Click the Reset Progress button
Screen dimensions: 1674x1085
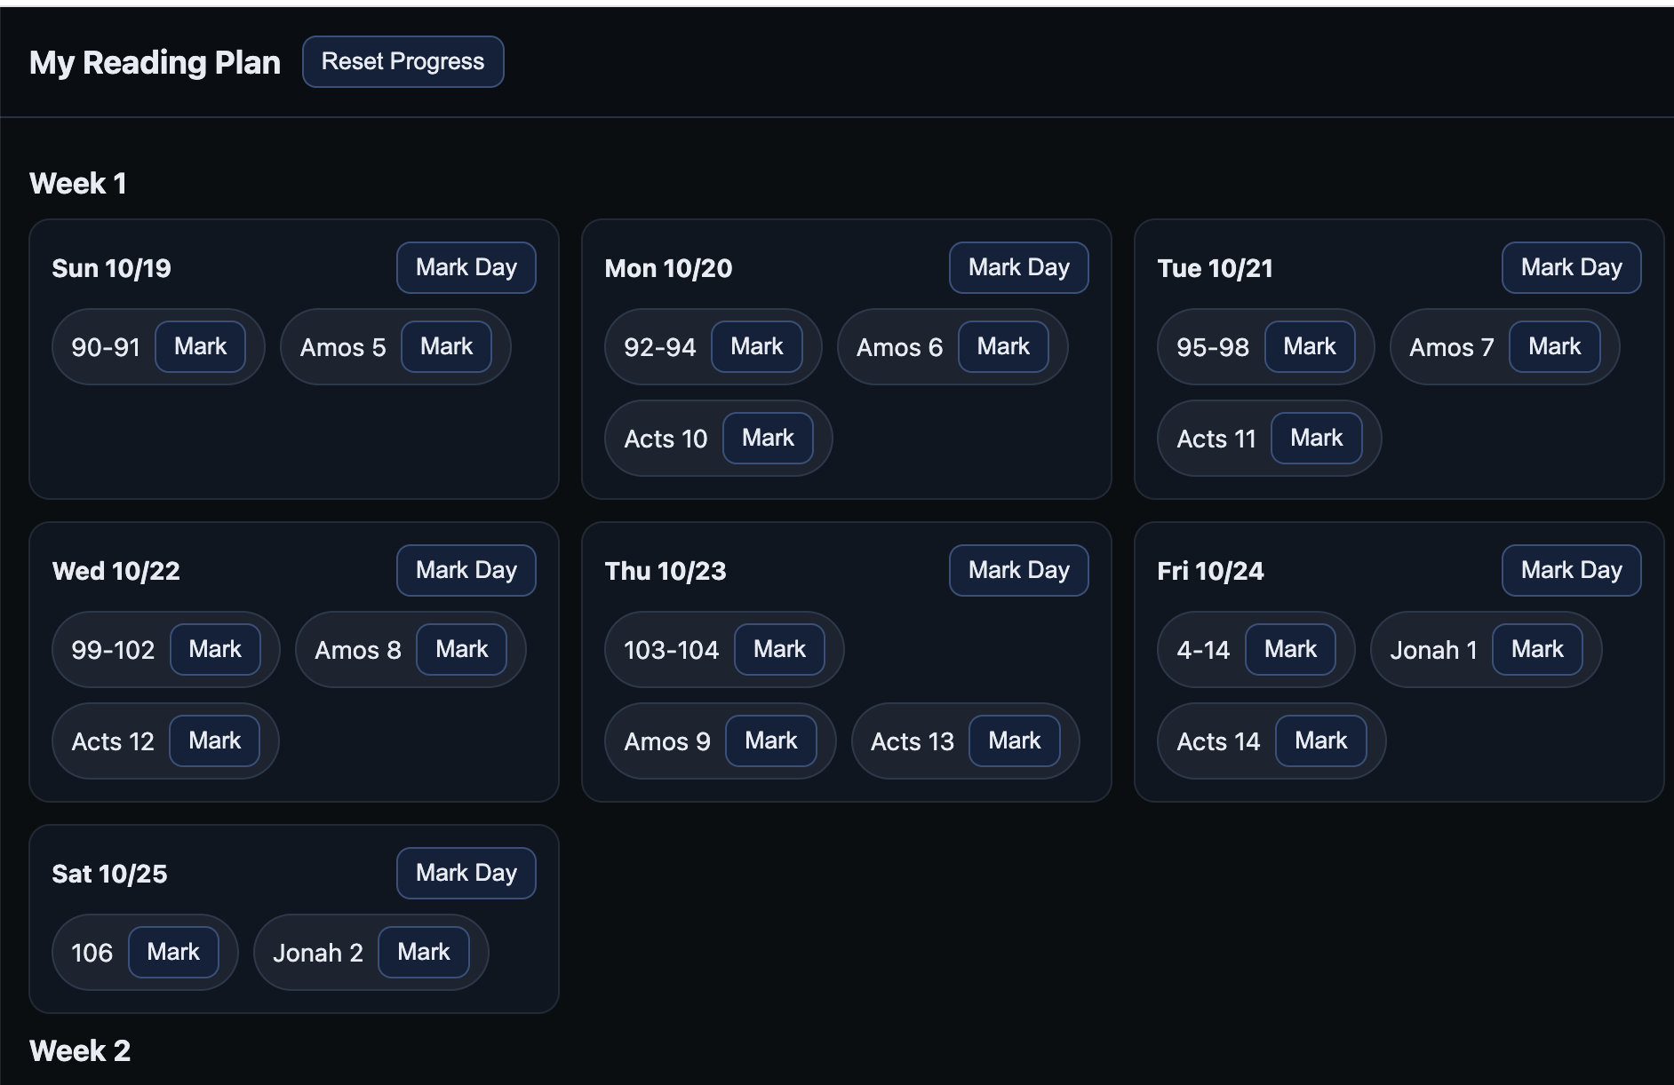pyautogui.click(x=403, y=62)
